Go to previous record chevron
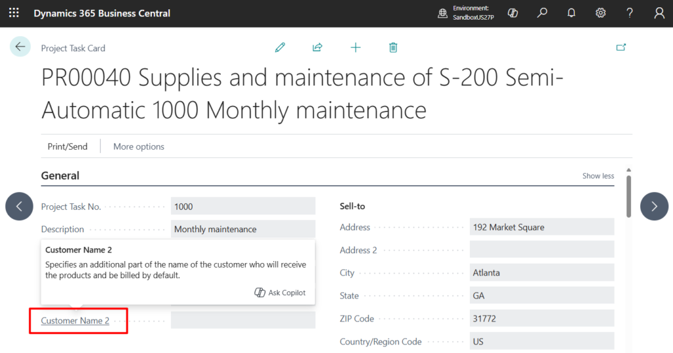Viewport: 673px width, 353px height. 19,206
